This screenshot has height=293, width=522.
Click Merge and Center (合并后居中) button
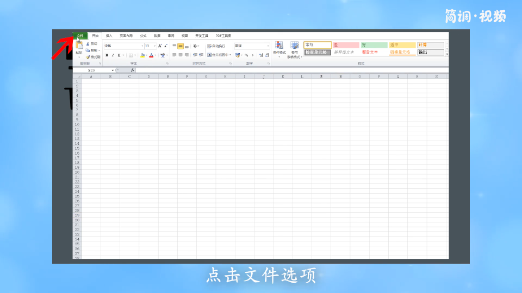click(x=219, y=55)
